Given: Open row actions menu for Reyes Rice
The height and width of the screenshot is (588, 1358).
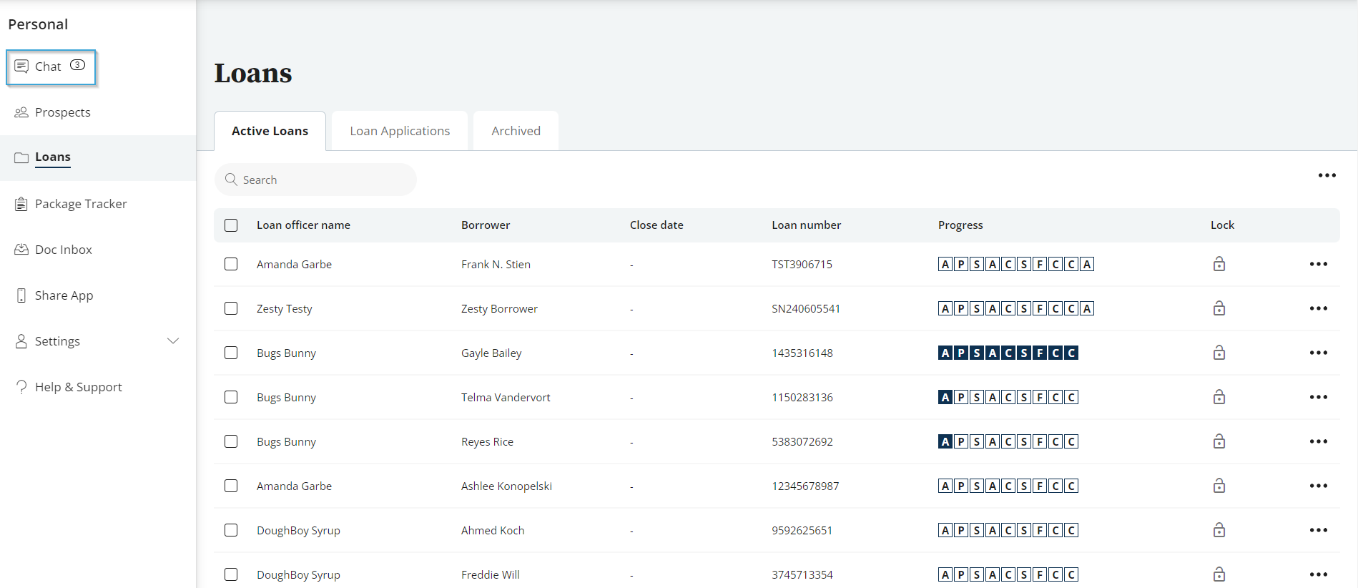Looking at the screenshot, I should coord(1318,441).
